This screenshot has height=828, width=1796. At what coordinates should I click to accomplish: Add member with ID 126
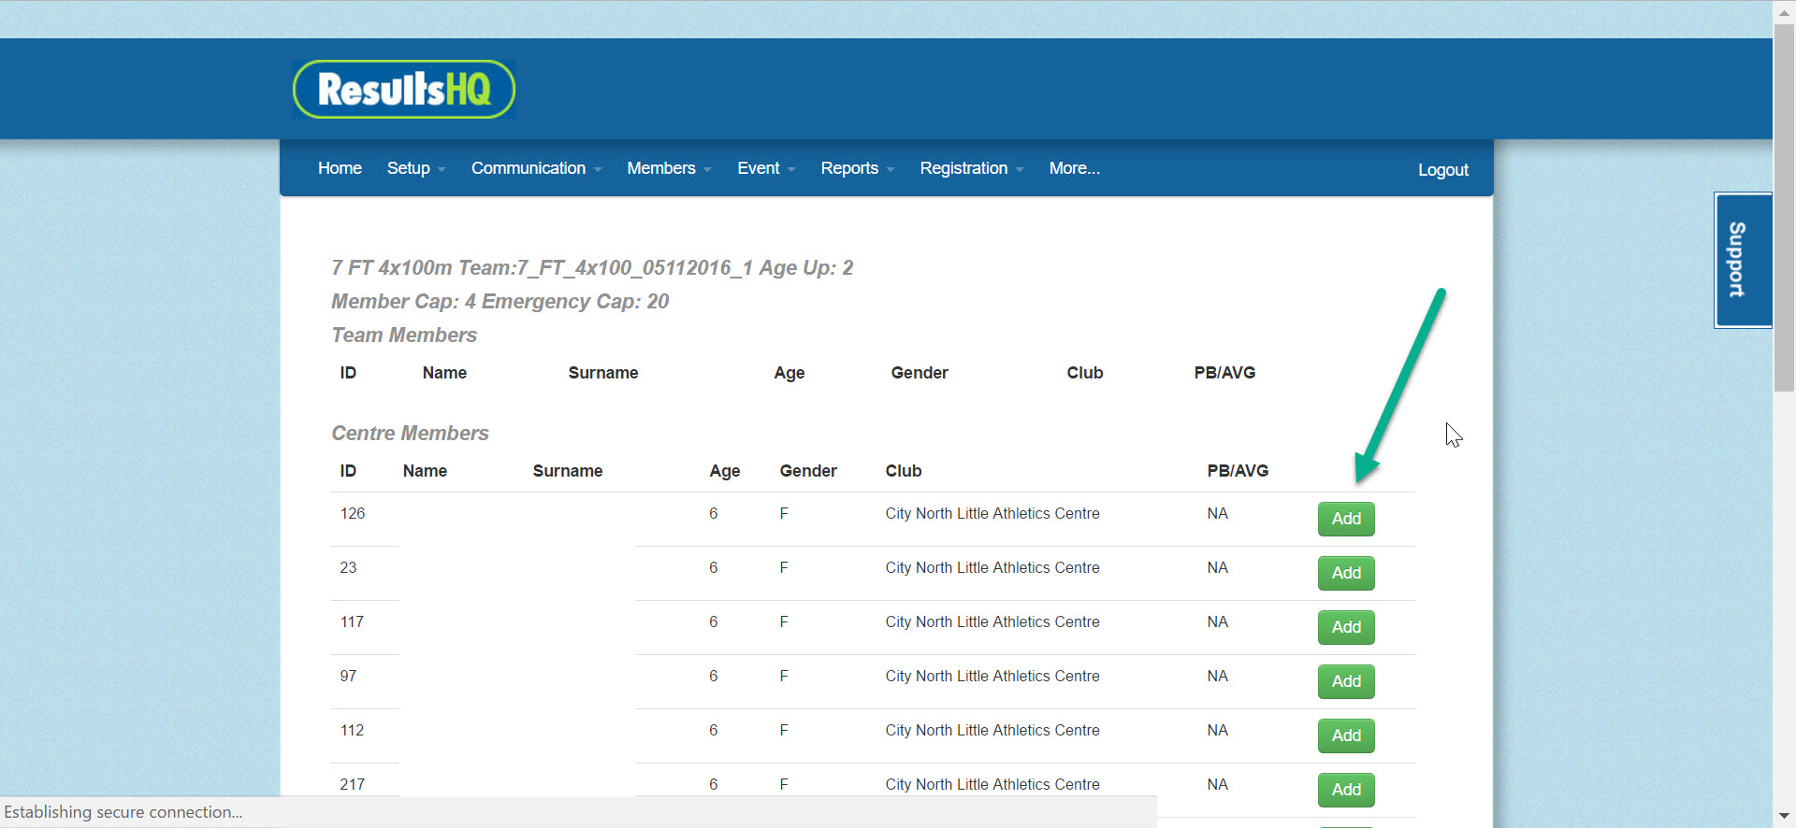point(1346,519)
